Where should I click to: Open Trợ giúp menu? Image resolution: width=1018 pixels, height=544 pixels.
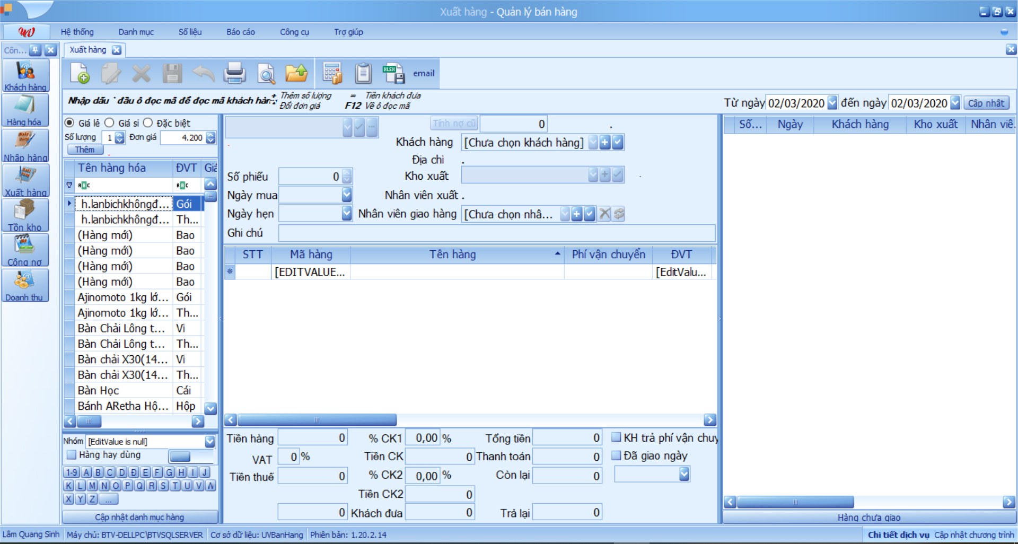tap(348, 32)
